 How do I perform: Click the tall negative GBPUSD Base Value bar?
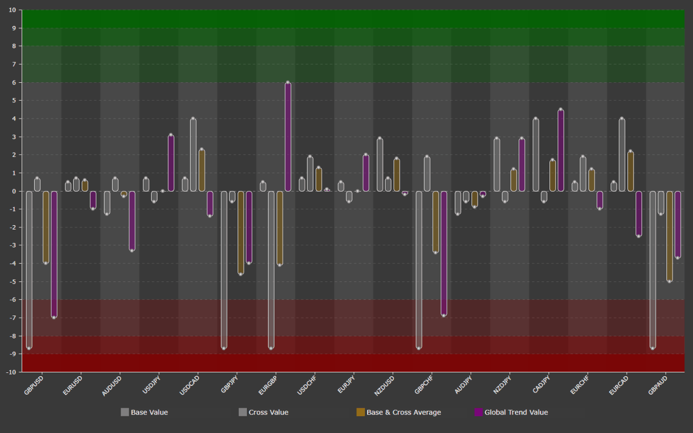29,271
